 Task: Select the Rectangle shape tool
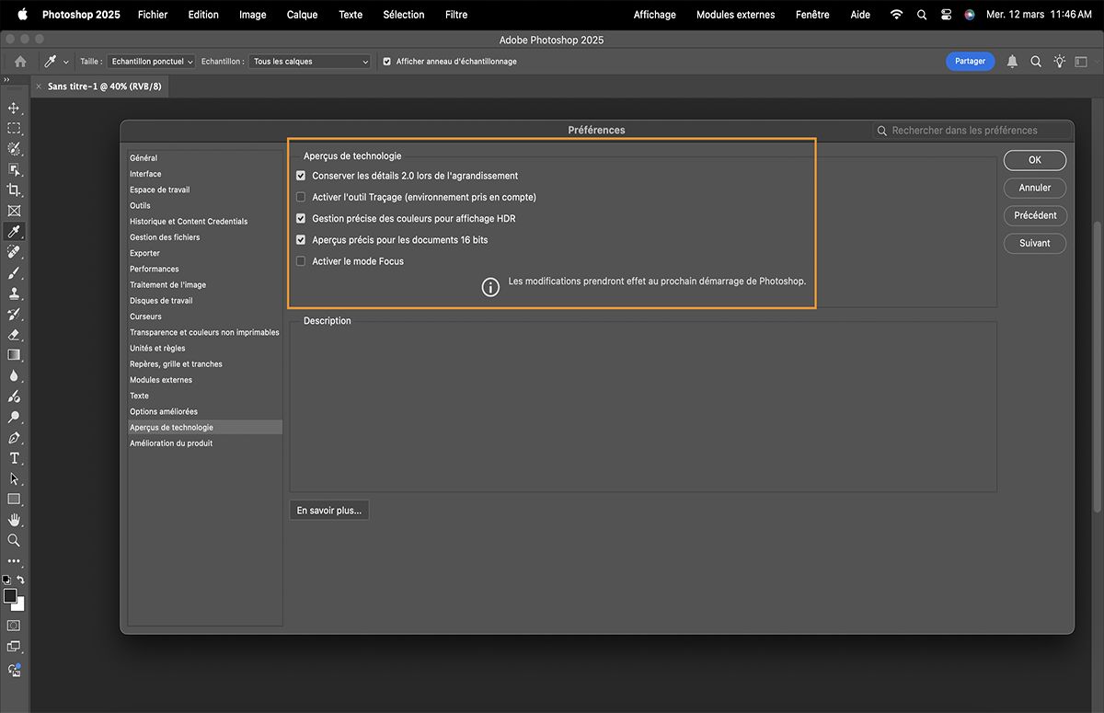(x=14, y=499)
